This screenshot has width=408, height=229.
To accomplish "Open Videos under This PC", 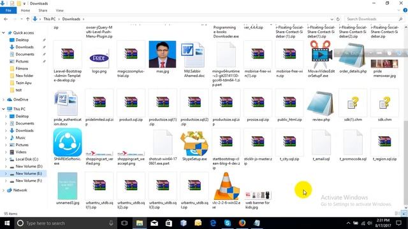I will 21,152.
